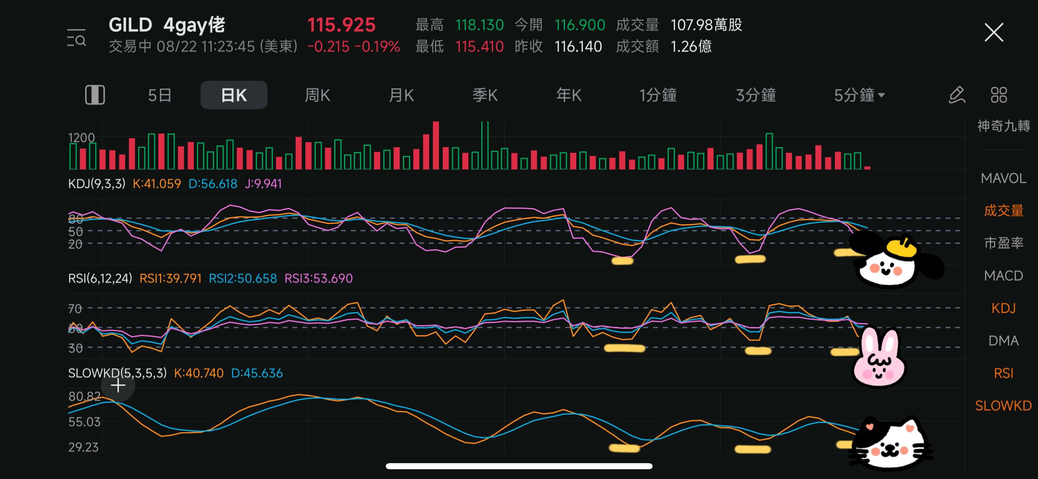Open the stock search list icon

point(76,38)
